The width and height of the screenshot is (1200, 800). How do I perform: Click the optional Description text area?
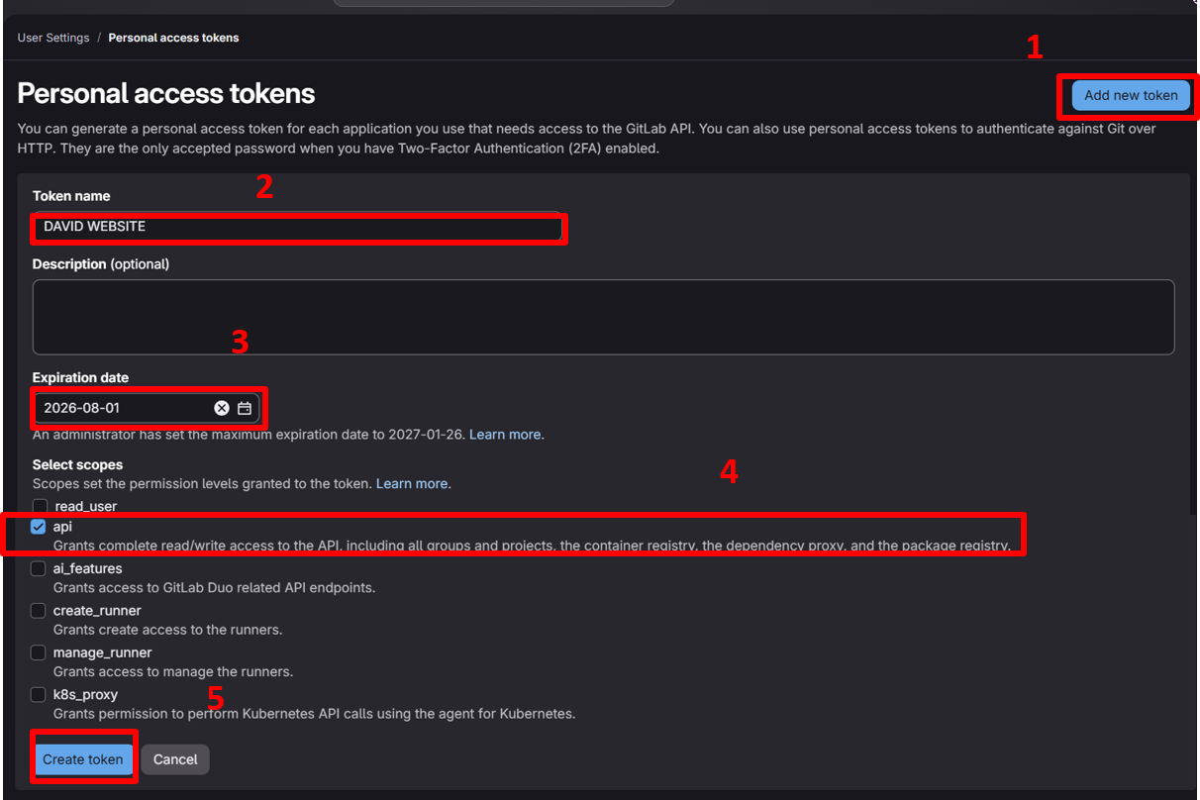tap(603, 317)
